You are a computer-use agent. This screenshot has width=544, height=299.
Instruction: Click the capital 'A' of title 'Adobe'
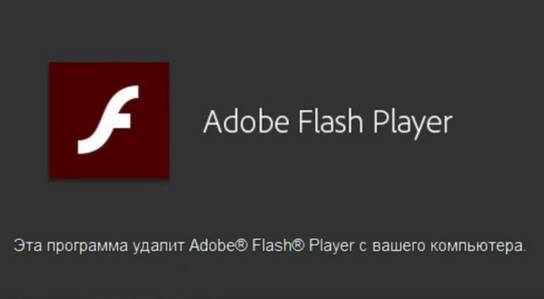(213, 122)
